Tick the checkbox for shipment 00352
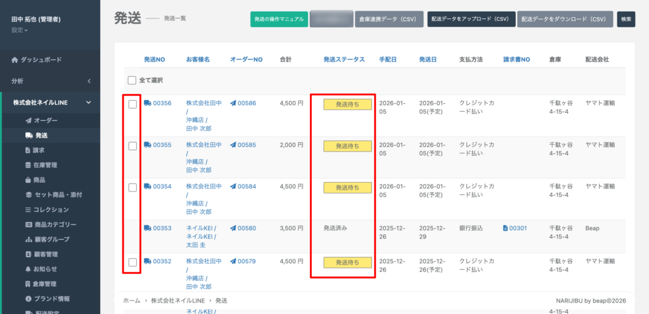The image size is (649, 314). tap(132, 262)
